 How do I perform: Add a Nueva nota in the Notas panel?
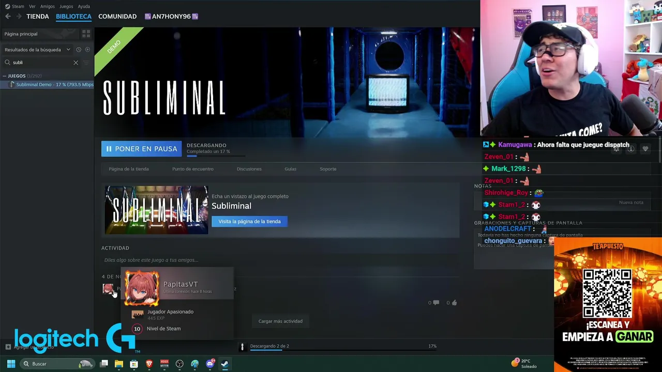(631, 203)
